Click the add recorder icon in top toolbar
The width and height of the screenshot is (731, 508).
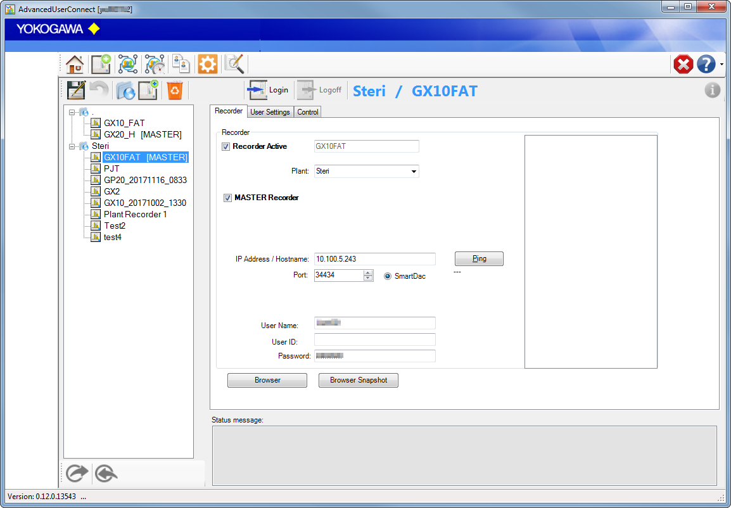[x=101, y=65]
